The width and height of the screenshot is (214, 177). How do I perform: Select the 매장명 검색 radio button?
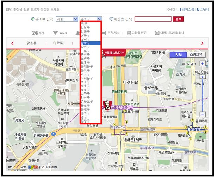click(111, 19)
